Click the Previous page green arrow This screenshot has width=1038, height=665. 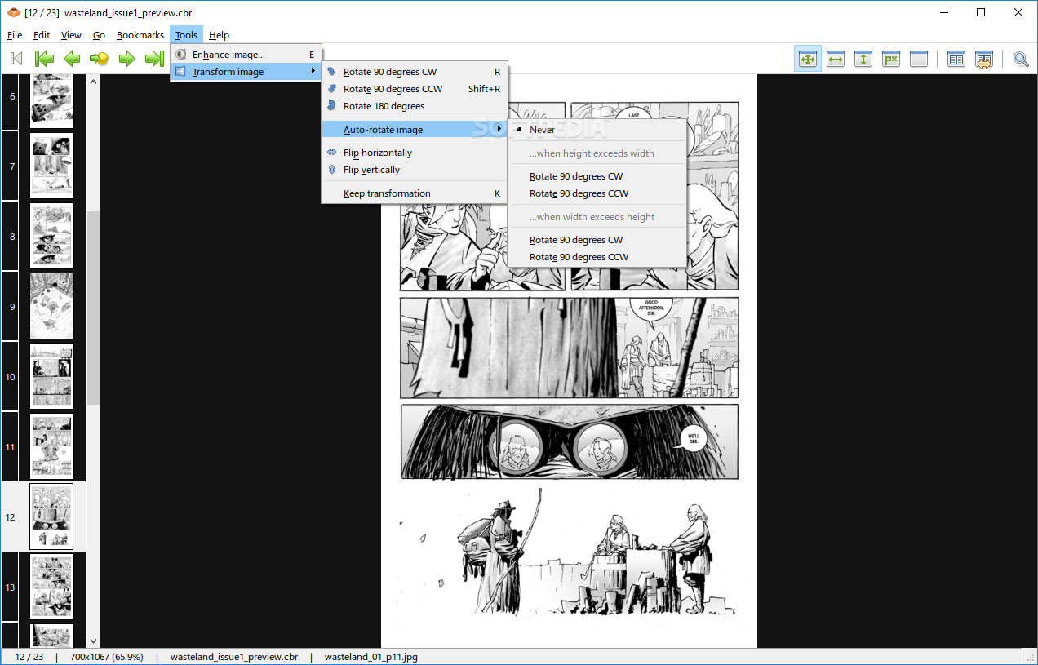(72, 59)
